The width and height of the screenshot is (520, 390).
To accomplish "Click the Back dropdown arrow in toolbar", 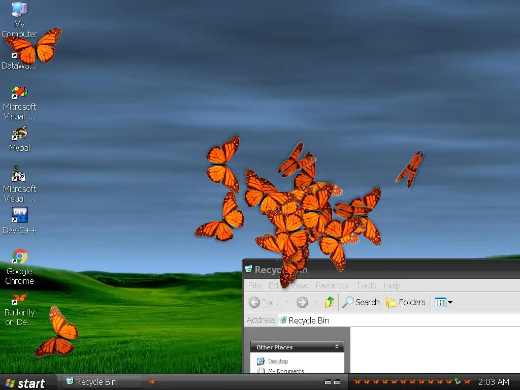I will click(286, 302).
